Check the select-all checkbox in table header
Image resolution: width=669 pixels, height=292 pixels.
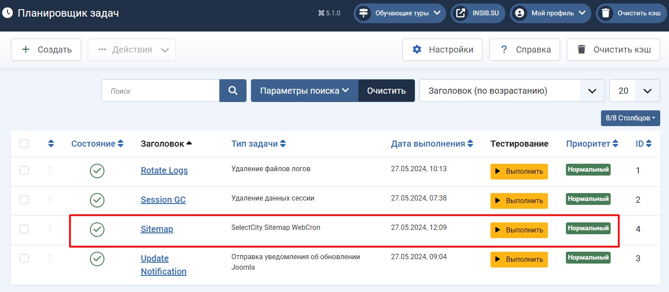pyautogui.click(x=24, y=144)
